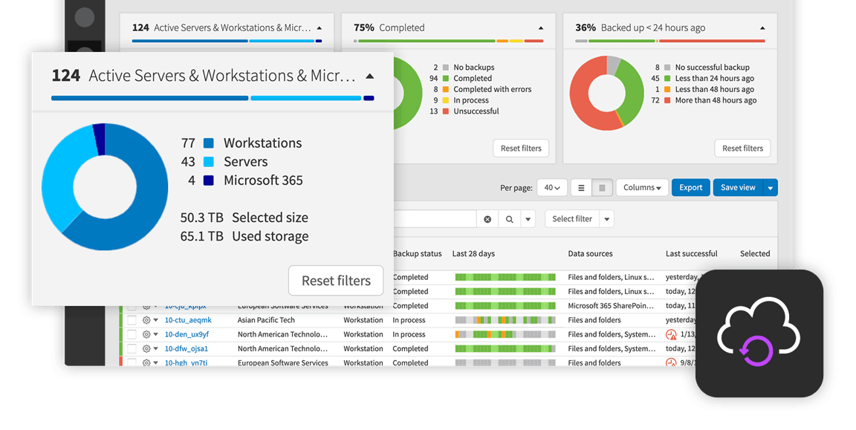Viewport: 856px width, 430px height.
Task: Switch to compact row height view
Action: tap(602, 187)
